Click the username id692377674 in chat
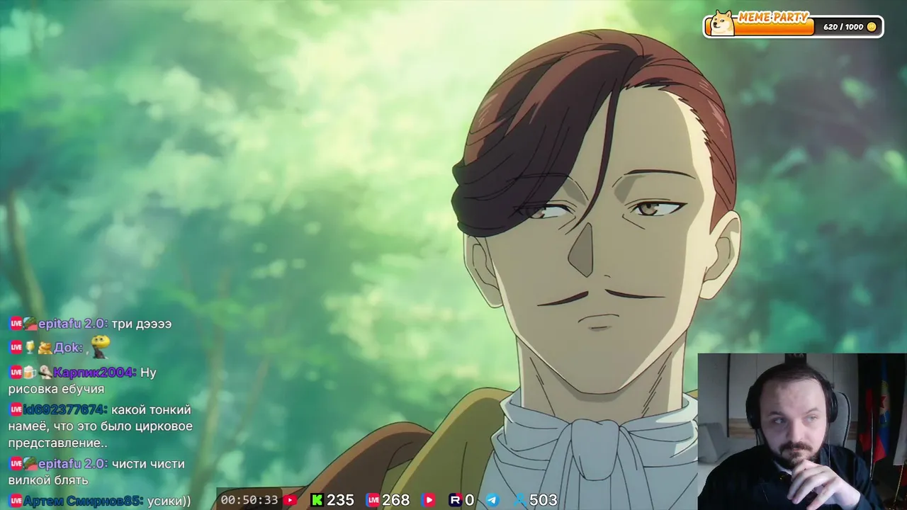 pos(64,409)
